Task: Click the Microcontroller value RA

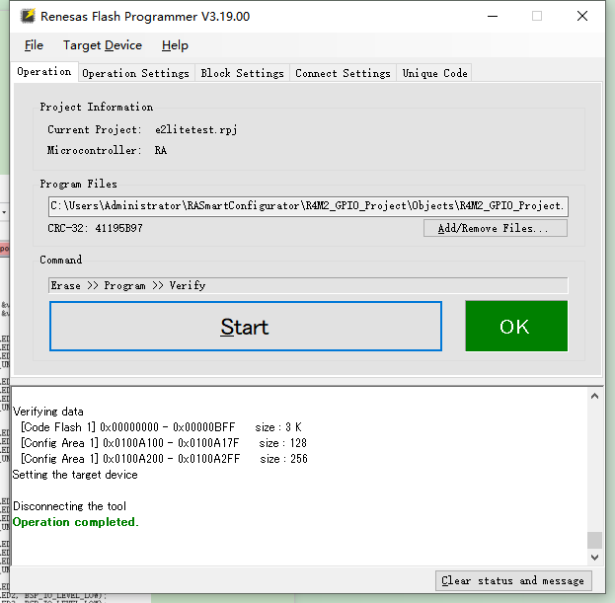Action: tap(161, 151)
